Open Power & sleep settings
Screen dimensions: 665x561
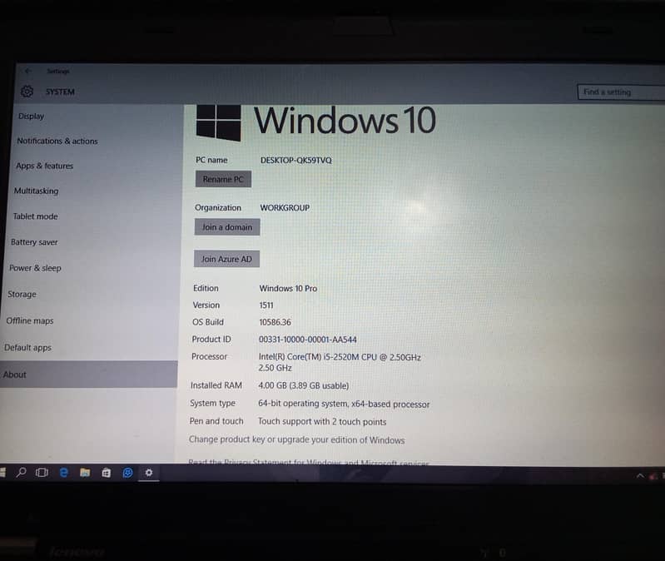tap(35, 268)
